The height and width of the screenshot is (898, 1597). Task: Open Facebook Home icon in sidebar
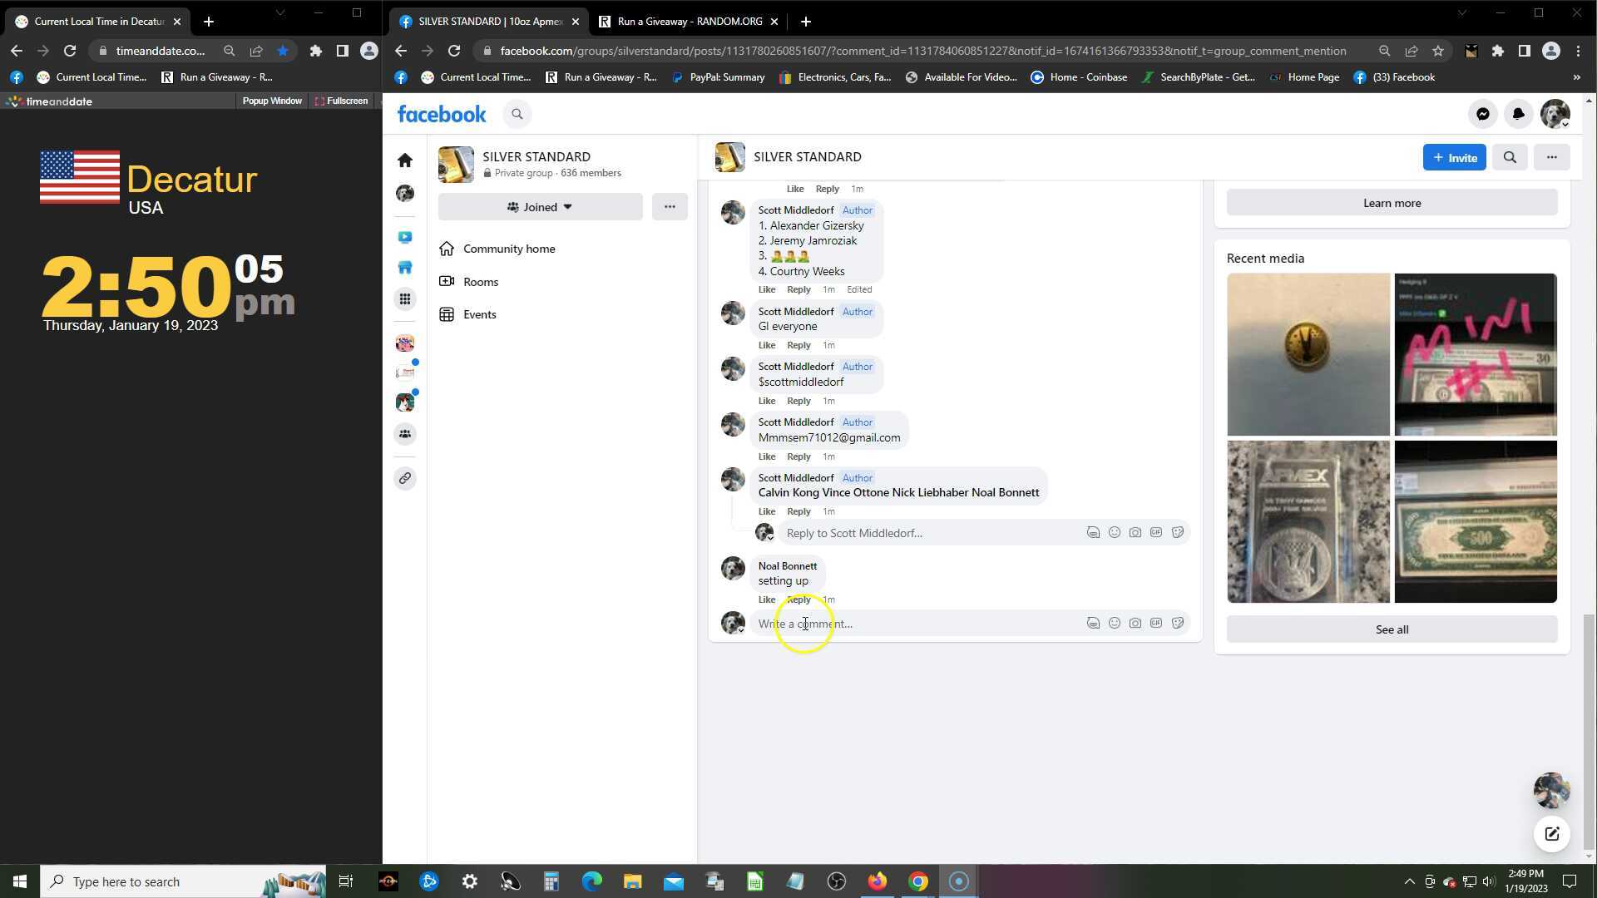point(405,160)
